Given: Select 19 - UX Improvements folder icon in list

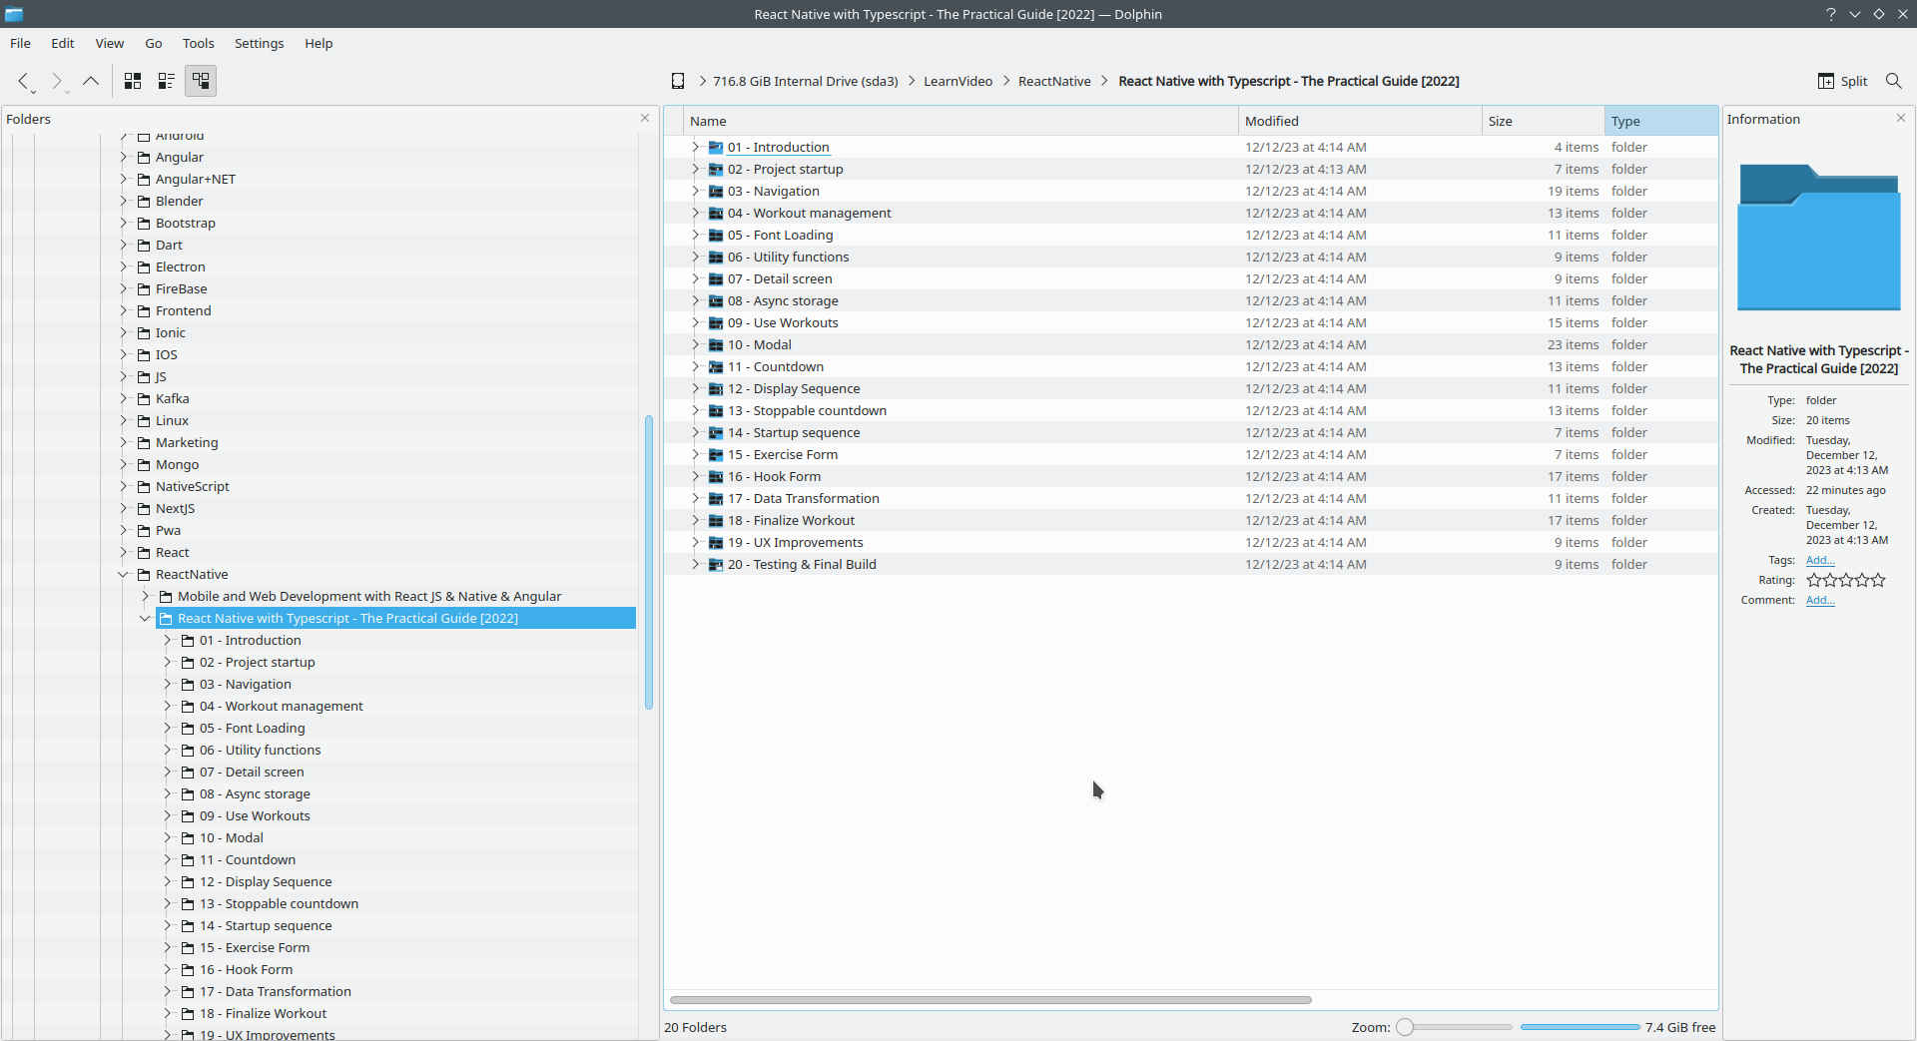Looking at the screenshot, I should 716,542.
